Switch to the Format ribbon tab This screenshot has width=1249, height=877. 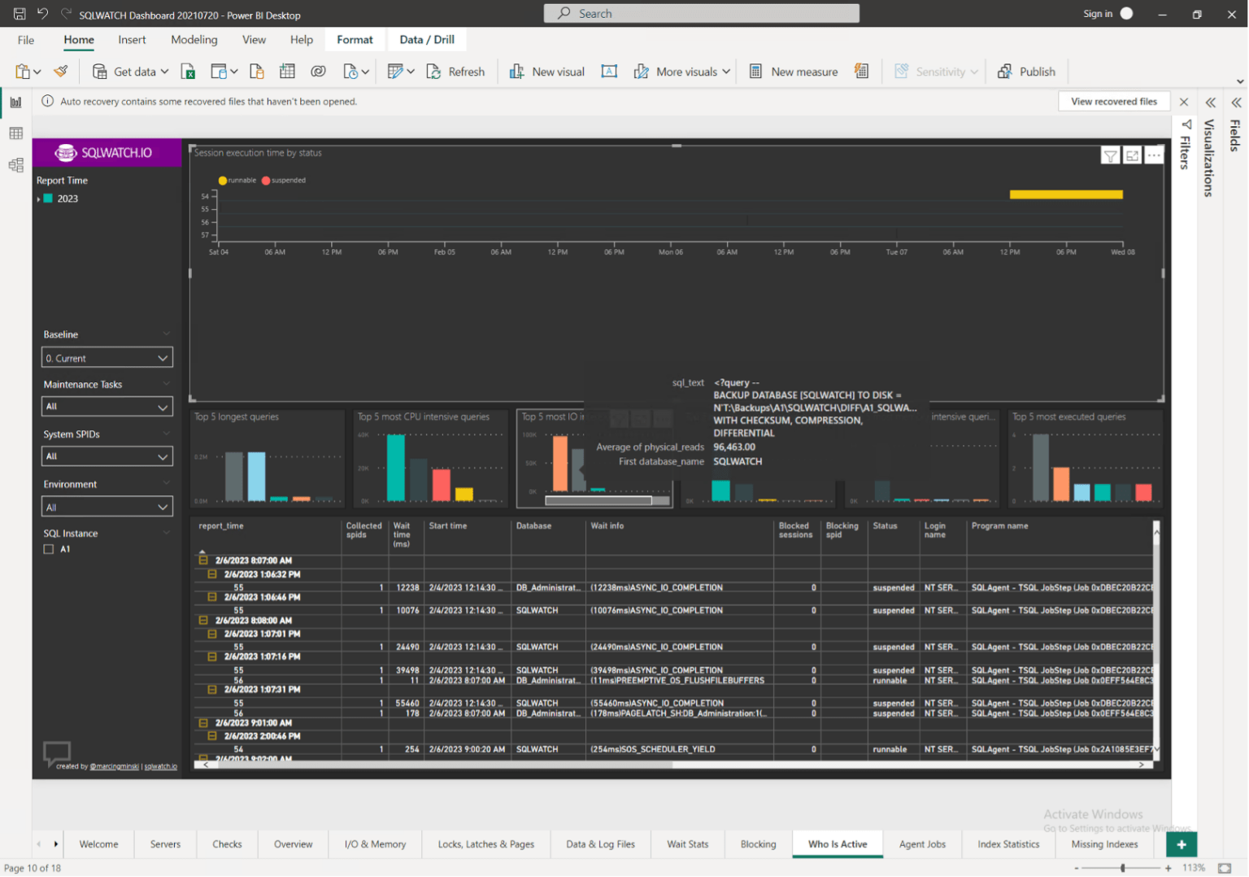355,39
